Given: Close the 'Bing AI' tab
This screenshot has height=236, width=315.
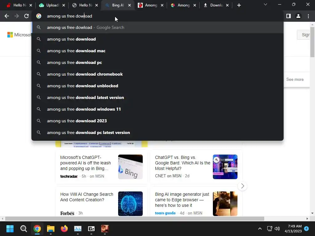Looking at the screenshot, I should 130,6.
